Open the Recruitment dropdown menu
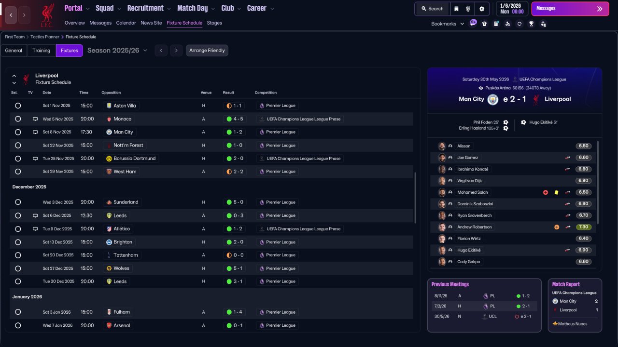Screen dimensions: 618x347 [x=149, y=8]
